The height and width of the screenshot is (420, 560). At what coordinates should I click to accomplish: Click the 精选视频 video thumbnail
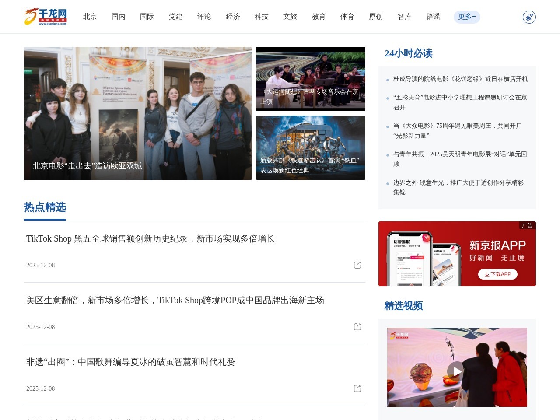pyautogui.click(x=457, y=371)
